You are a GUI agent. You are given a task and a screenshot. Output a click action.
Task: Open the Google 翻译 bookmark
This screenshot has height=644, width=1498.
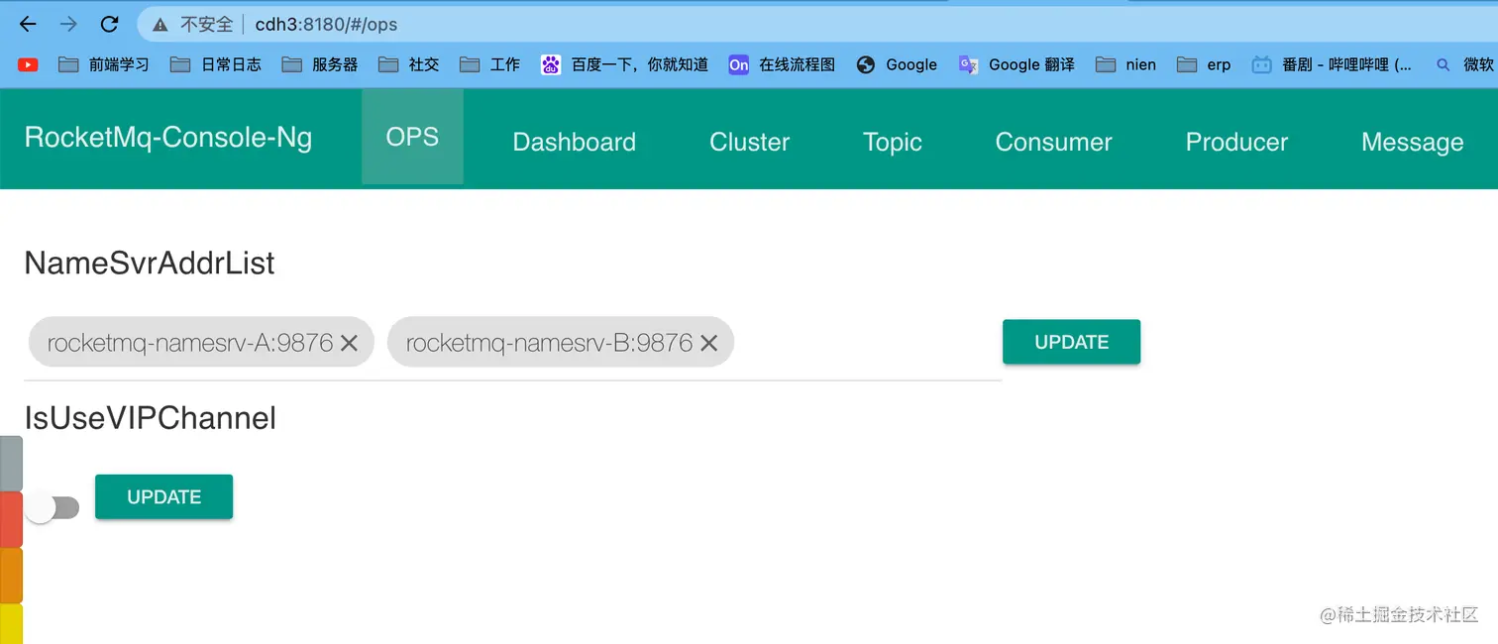coord(1016,64)
